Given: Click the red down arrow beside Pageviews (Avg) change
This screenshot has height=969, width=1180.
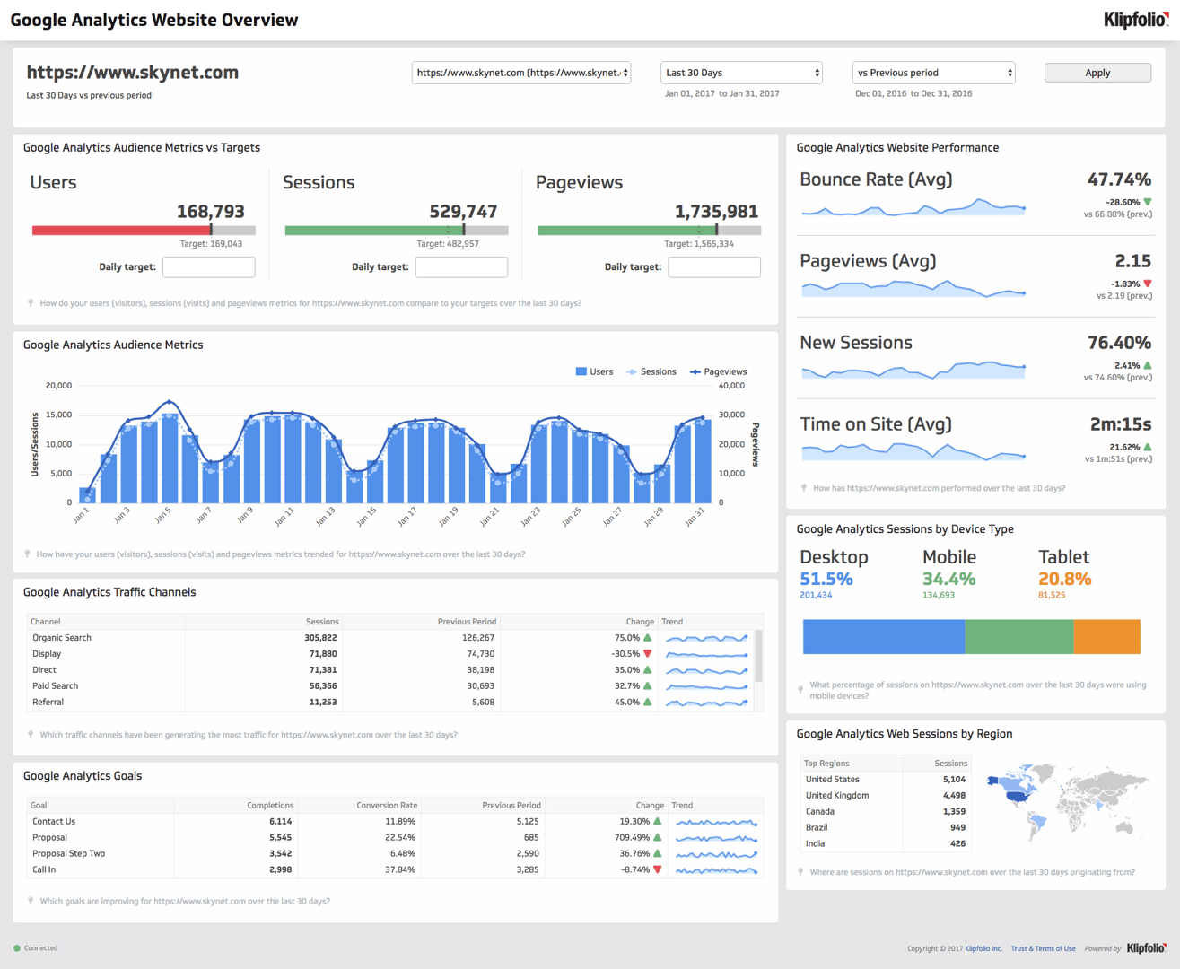Looking at the screenshot, I should point(1147,284).
